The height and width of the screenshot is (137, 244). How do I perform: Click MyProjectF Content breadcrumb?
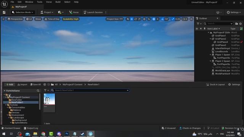(x=72, y=84)
